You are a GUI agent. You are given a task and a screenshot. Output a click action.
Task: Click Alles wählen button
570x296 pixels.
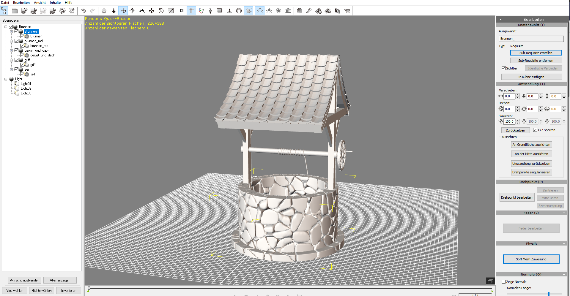point(15,291)
